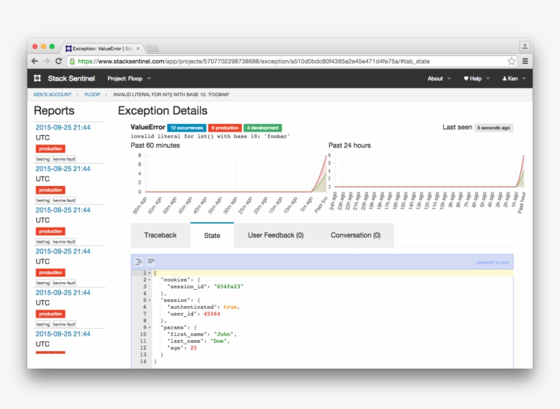Open a new browser tab
Image resolution: width=560 pixels, height=409 pixels.
[x=152, y=48]
